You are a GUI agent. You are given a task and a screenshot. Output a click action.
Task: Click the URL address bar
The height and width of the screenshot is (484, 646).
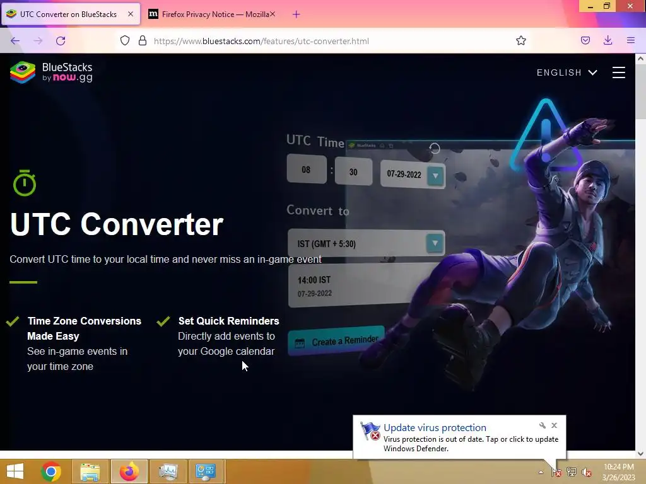click(x=321, y=41)
